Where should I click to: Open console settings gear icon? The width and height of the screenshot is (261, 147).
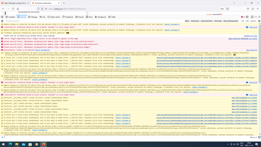(259, 21)
